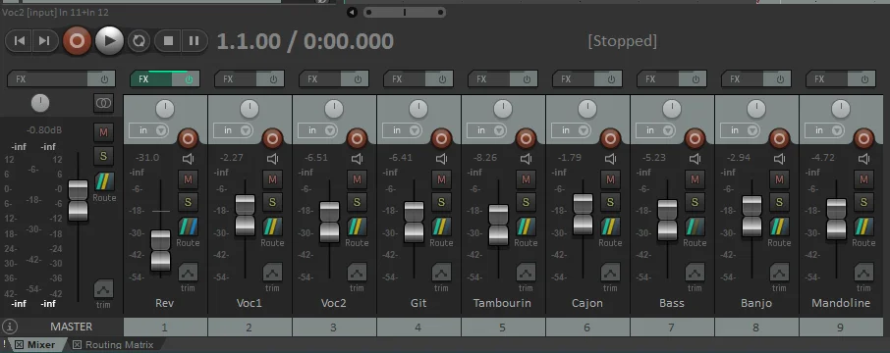The height and width of the screenshot is (353, 890).
Task: Open input dropdown on Voc1 track
Action: pos(234,130)
